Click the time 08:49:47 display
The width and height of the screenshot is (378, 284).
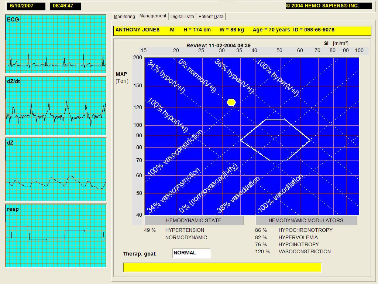65,6
